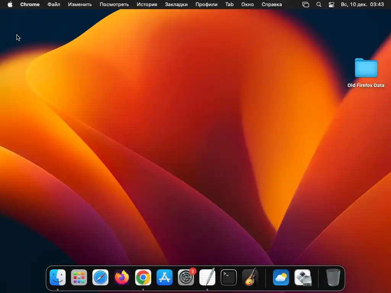
Task: Open the Посмотреть menu
Action: [x=114, y=5]
